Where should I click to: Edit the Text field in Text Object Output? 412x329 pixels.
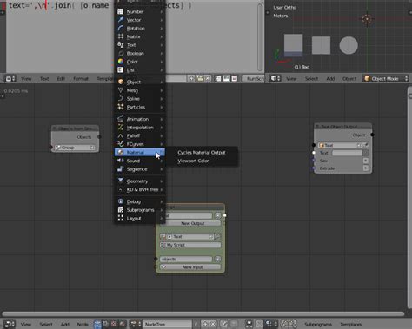click(347, 153)
